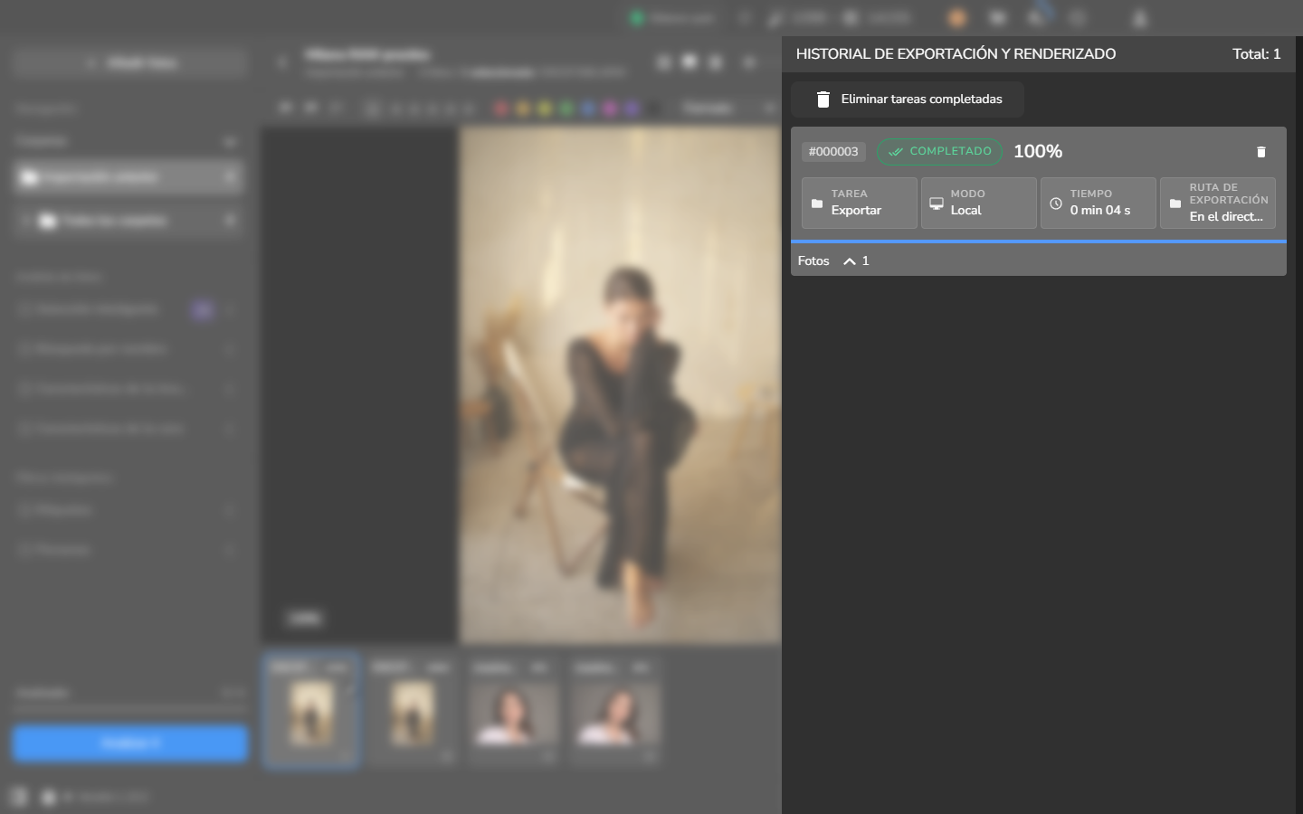Click the main photo preview of the seated woman

click(x=620, y=384)
